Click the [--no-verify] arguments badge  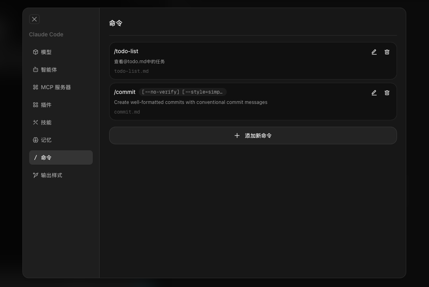[183, 92]
